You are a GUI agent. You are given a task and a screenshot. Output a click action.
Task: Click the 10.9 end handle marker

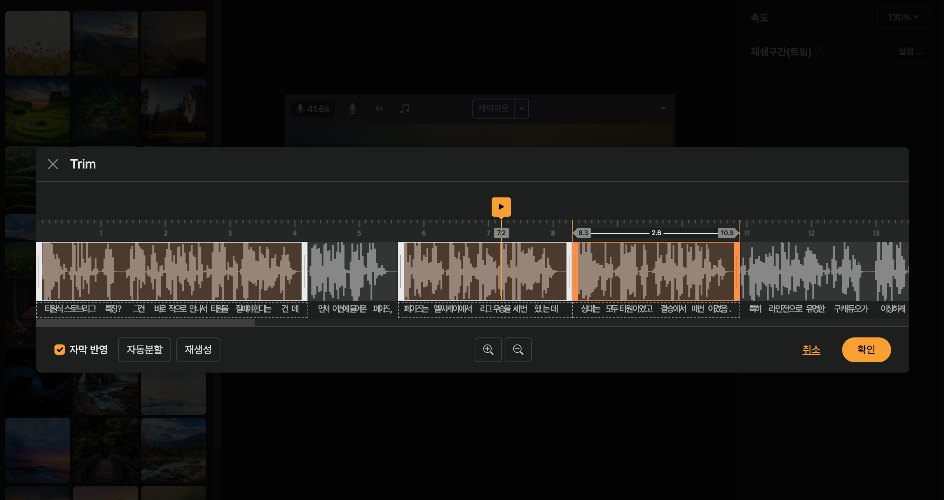[727, 233]
